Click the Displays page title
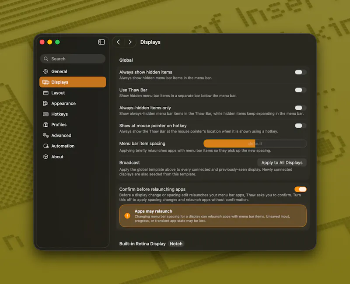This screenshot has height=284, width=350. pos(150,42)
